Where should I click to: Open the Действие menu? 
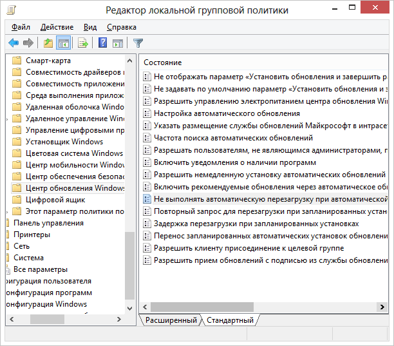[57, 27]
